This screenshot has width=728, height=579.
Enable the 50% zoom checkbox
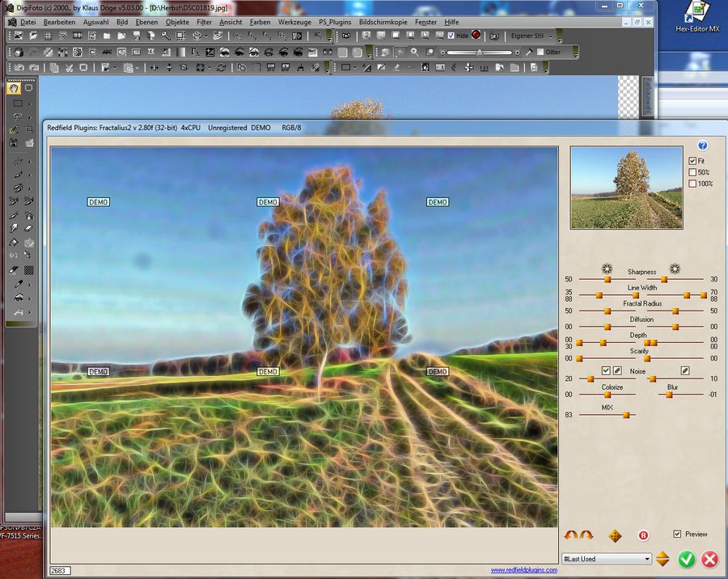692,172
